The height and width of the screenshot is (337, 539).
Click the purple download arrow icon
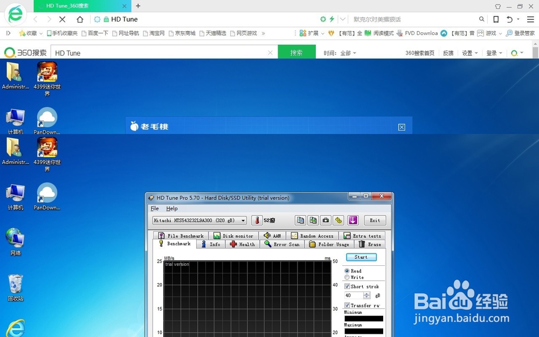coord(353,220)
